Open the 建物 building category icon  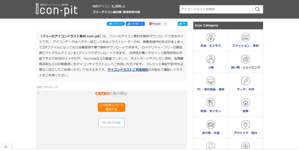pos(245,103)
